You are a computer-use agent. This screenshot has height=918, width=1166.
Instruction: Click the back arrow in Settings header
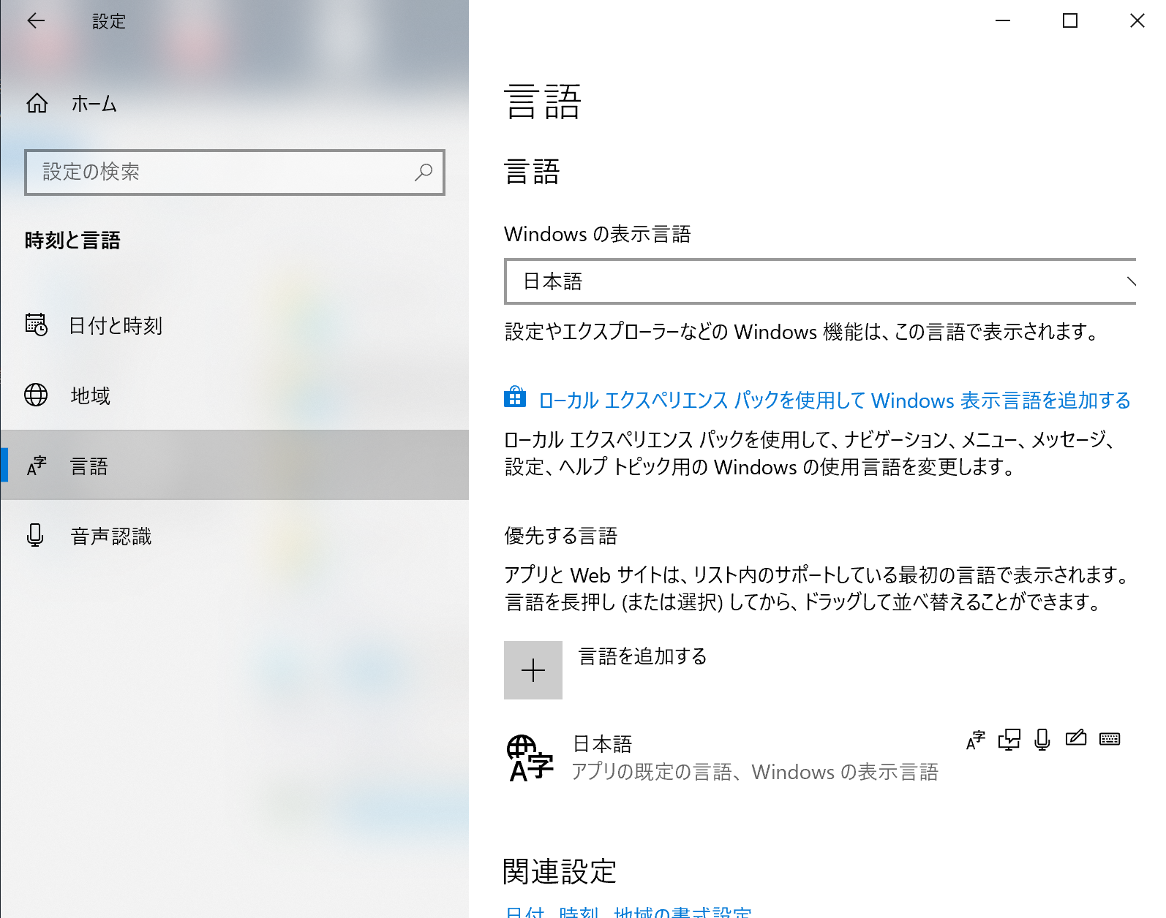click(x=36, y=21)
